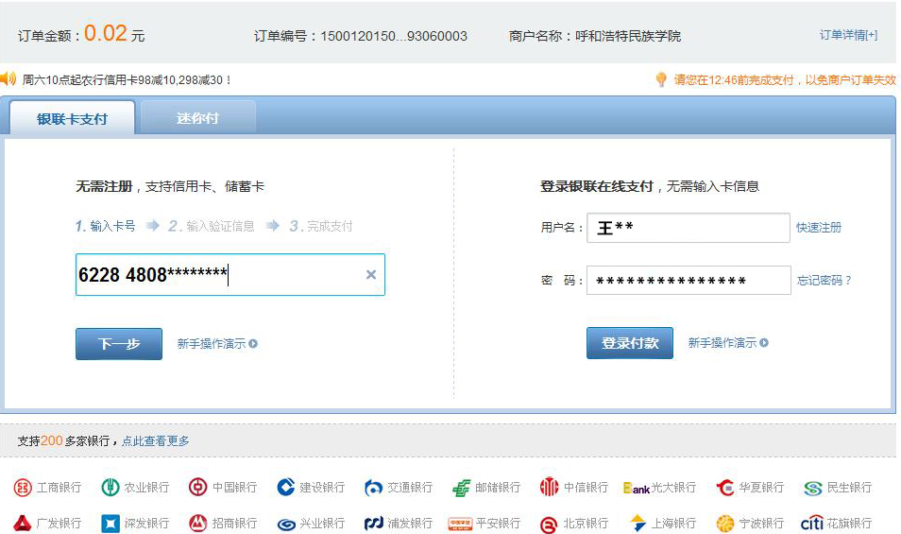
Task: Click the ICBC 工商银行 bank icon
Action: point(23,488)
